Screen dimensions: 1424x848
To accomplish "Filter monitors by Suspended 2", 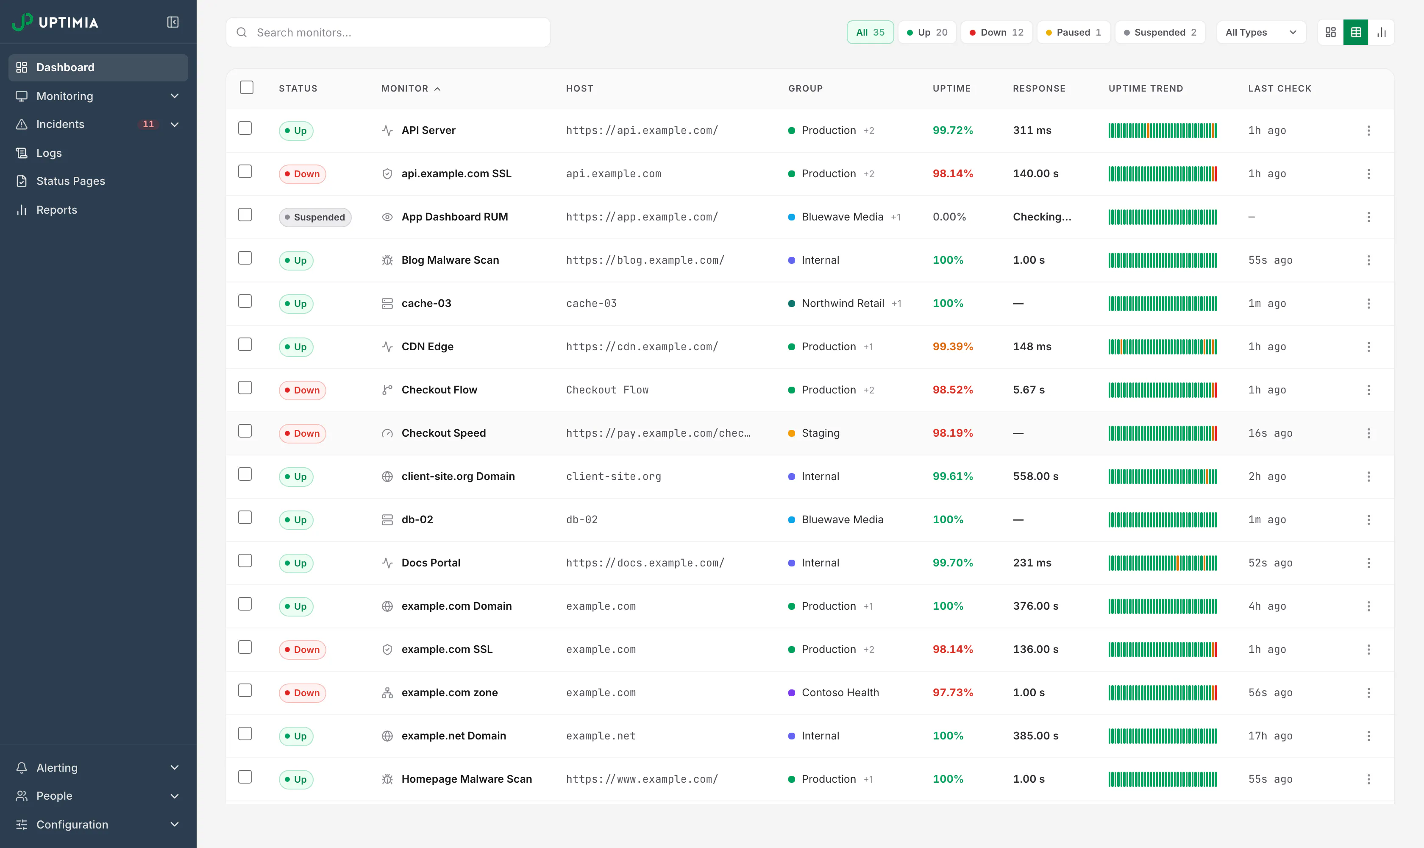I will point(1160,32).
